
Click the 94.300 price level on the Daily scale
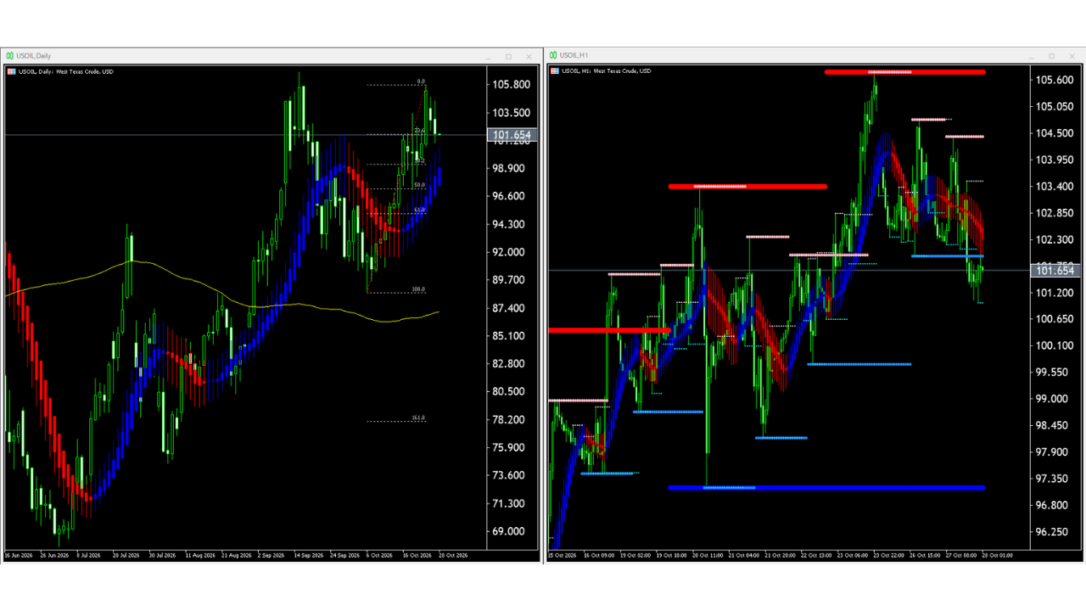[x=511, y=224]
